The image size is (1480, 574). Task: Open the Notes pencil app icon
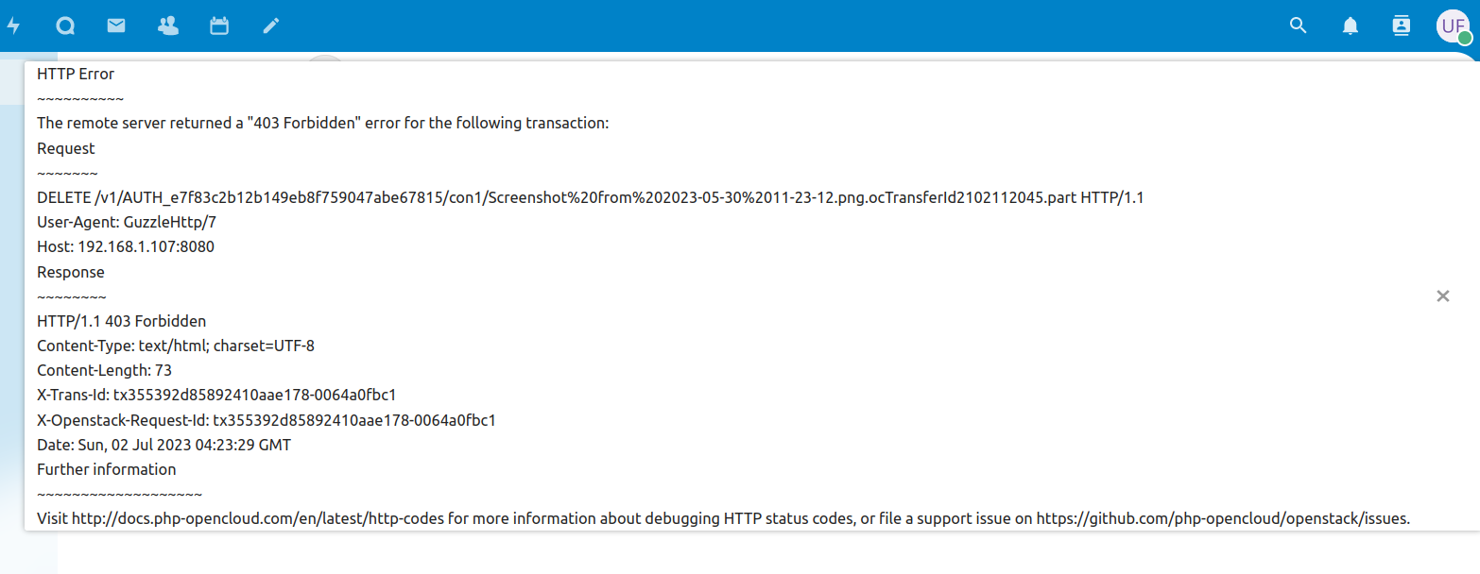tap(271, 26)
